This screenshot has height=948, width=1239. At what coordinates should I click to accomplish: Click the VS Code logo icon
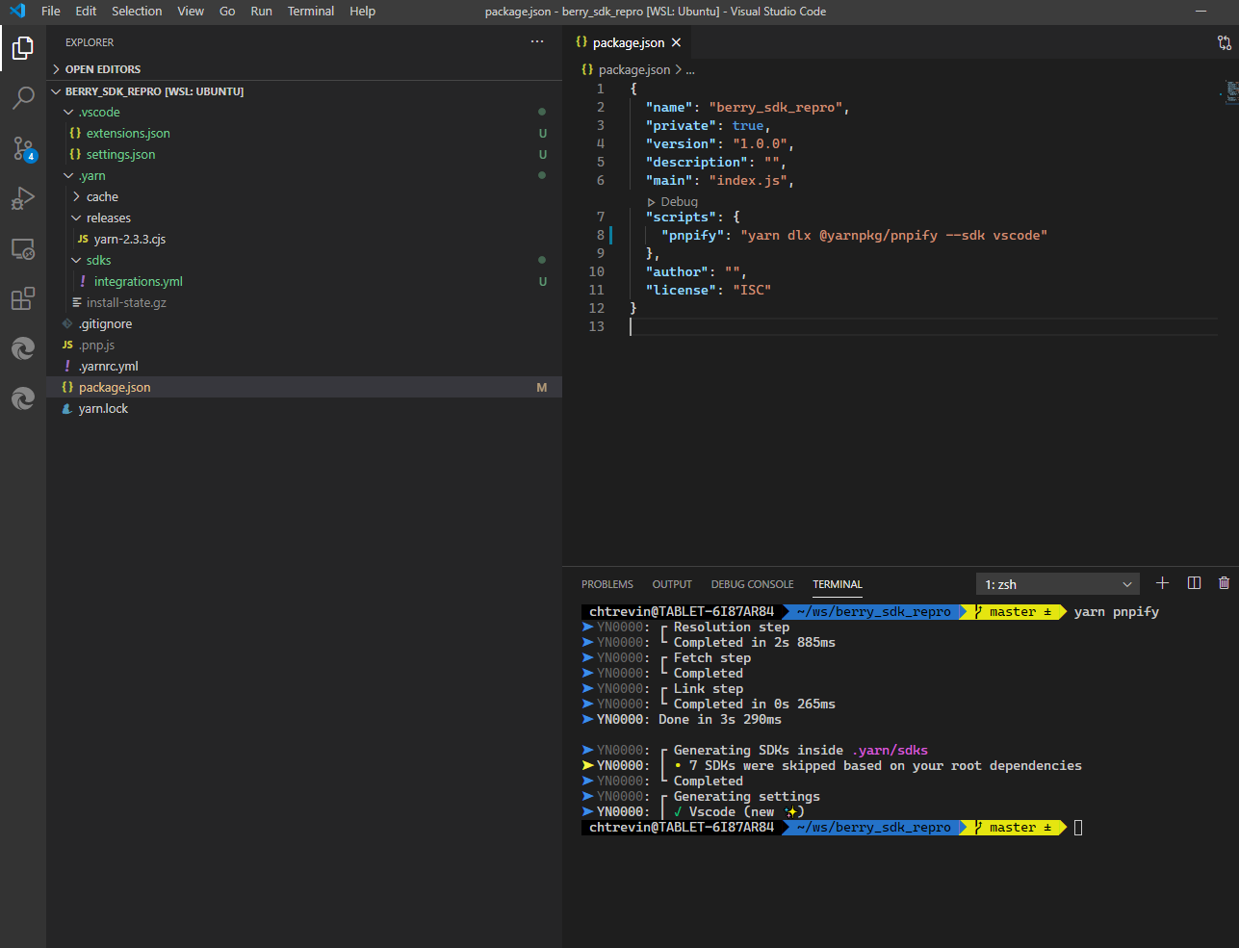click(x=16, y=11)
